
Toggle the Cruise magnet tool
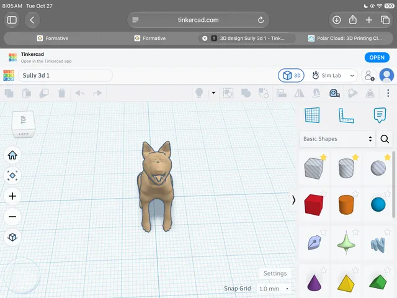point(317,93)
